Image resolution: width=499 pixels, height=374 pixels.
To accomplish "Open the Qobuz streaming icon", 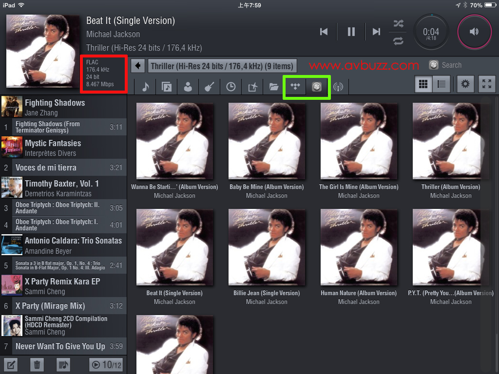I will click(x=317, y=87).
